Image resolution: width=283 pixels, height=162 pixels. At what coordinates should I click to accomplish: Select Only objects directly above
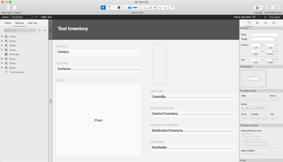(245, 142)
